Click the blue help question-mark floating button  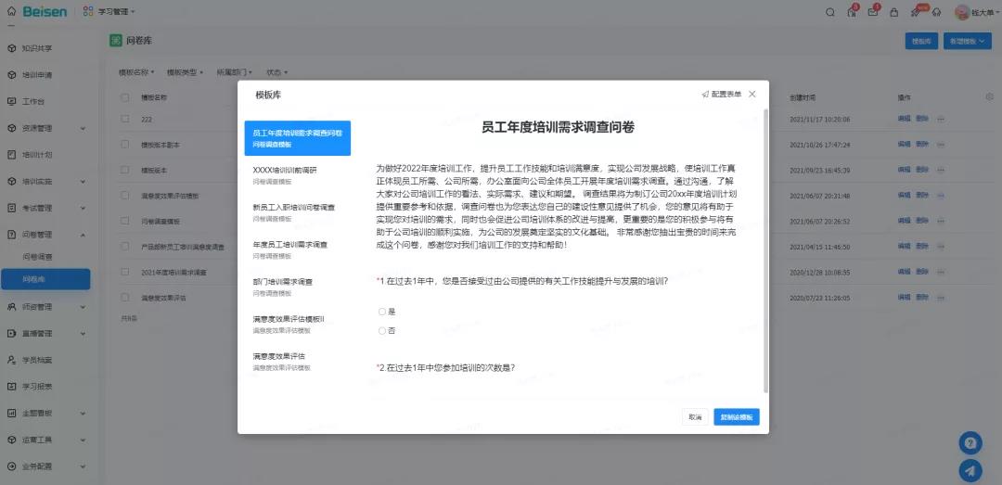[970, 443]
